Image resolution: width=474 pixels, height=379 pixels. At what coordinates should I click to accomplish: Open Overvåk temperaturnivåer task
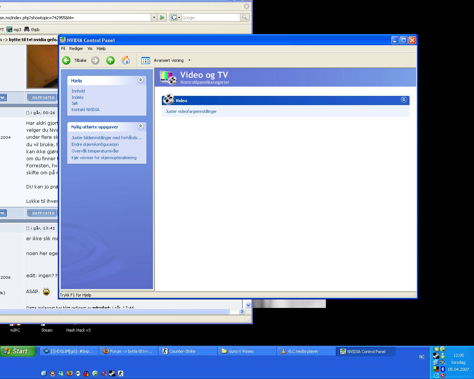95,151
